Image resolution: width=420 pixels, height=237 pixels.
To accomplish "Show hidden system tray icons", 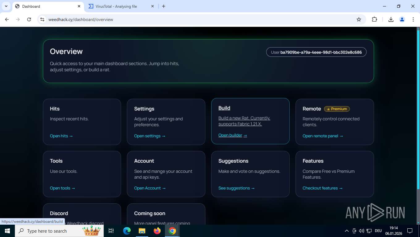I will pyautogui.click(x=346, y=231).
